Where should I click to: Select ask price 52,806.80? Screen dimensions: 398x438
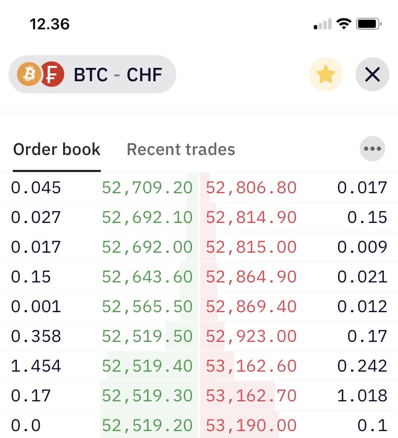point(251,187)
